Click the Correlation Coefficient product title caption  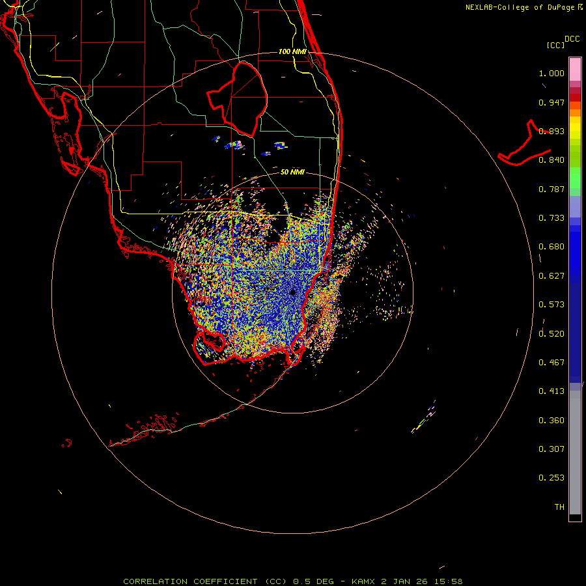coord(293,581)
